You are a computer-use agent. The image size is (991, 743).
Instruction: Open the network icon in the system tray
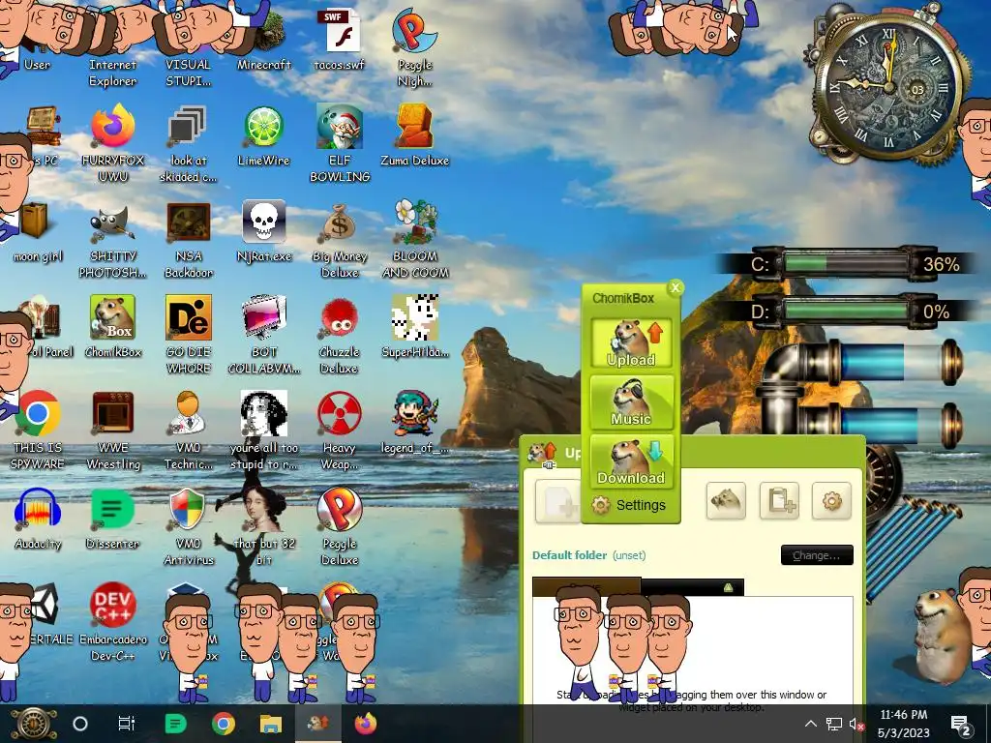[833, 724]
